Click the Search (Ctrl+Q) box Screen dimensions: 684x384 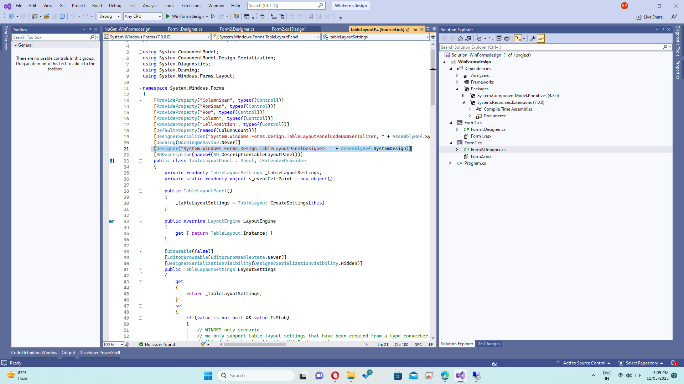tap(286, 6)
